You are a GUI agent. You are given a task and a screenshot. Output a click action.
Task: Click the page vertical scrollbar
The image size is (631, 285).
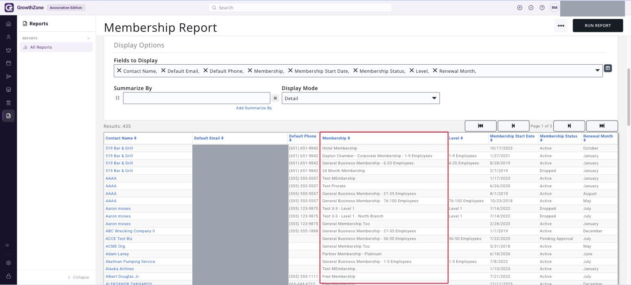629,96
